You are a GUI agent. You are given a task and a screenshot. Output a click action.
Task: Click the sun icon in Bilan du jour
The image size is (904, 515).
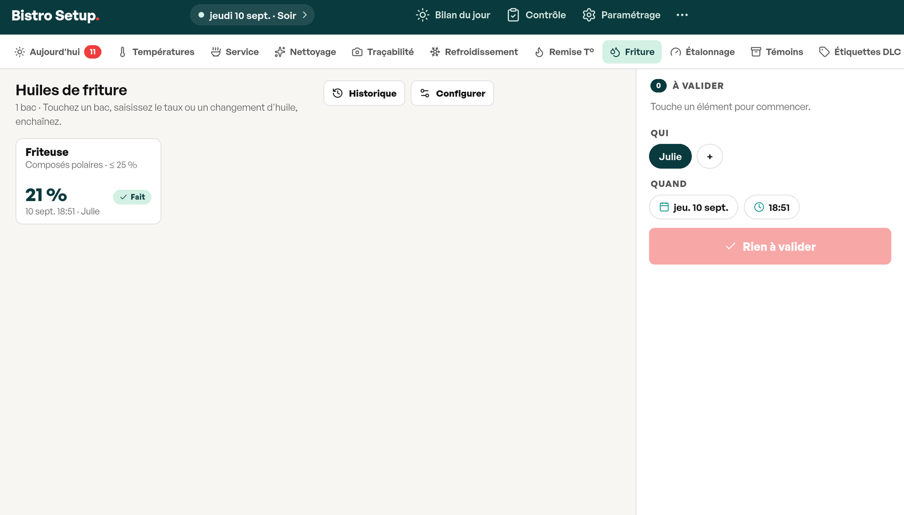423,15
